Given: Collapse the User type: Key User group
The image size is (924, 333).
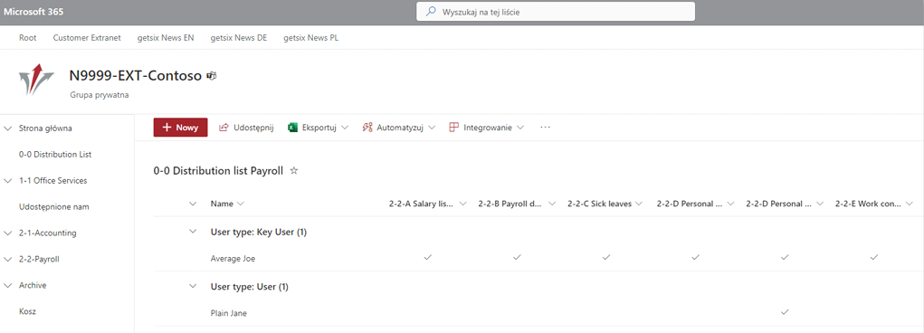Looking at the screenshot, I should (193, 232).
